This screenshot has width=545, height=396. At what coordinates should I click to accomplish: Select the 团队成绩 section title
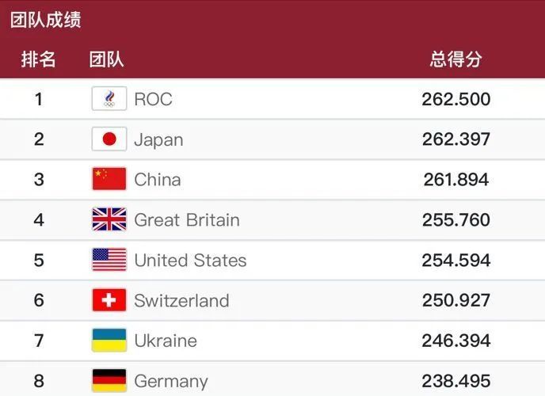pos(45,20)
